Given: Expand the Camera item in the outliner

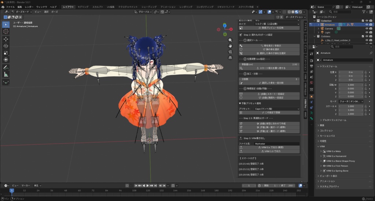Looking at the screenshot, I should coord(318,29).
